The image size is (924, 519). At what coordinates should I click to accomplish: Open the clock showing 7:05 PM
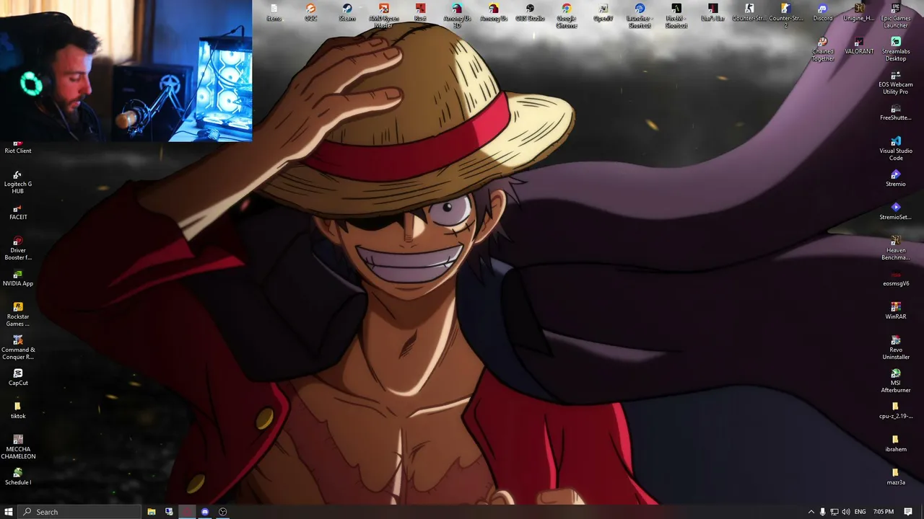pos(884,512)
